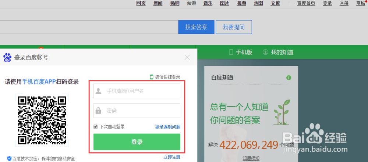The height and width of the screenshot is (162, 368).
Task: Click the plant sprout illustration
Action: 282,112
